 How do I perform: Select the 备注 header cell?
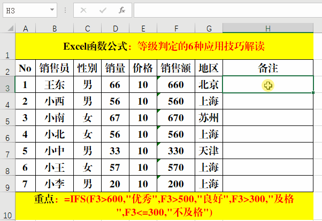(x=268, y=68)
